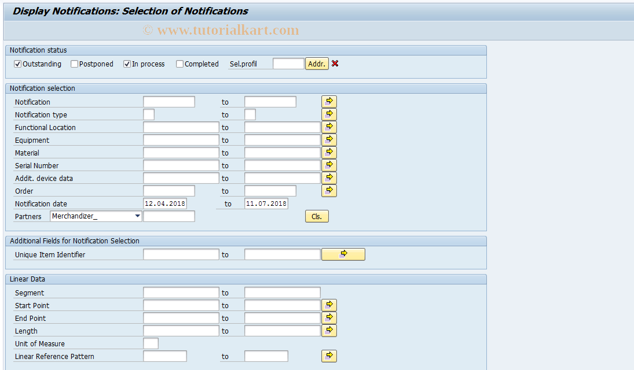Viewport: 634px width, 370px height.
Task: Open multiple selection for Linear Reference Pattern
Action: [x=329, y=356]
